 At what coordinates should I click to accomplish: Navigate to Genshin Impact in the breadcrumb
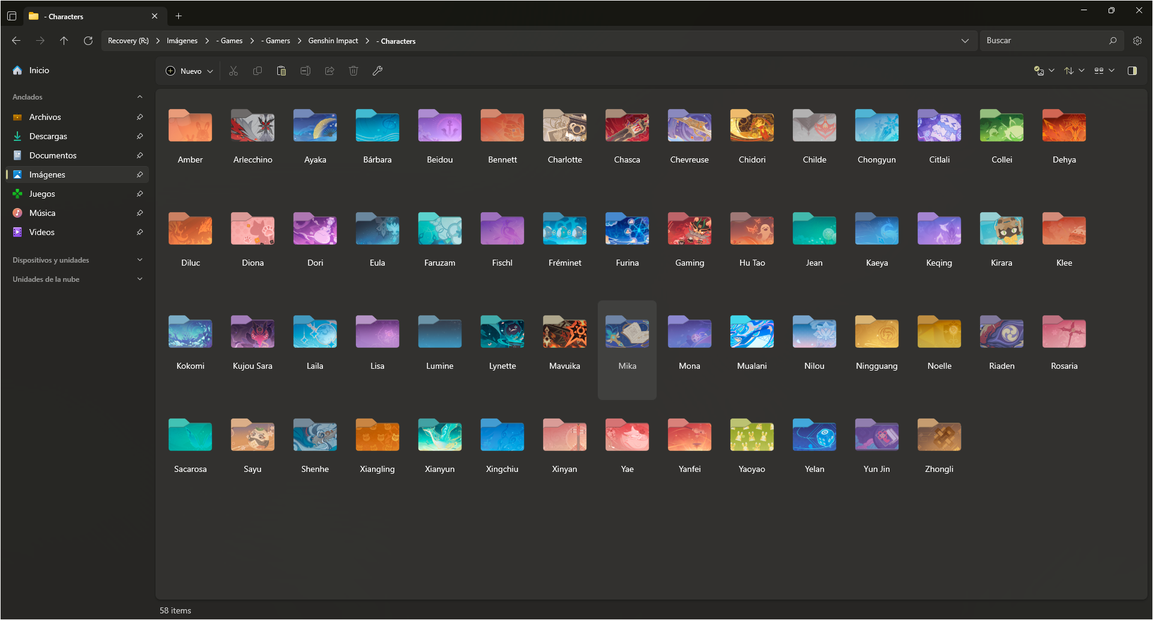click(x=333, y=41)
